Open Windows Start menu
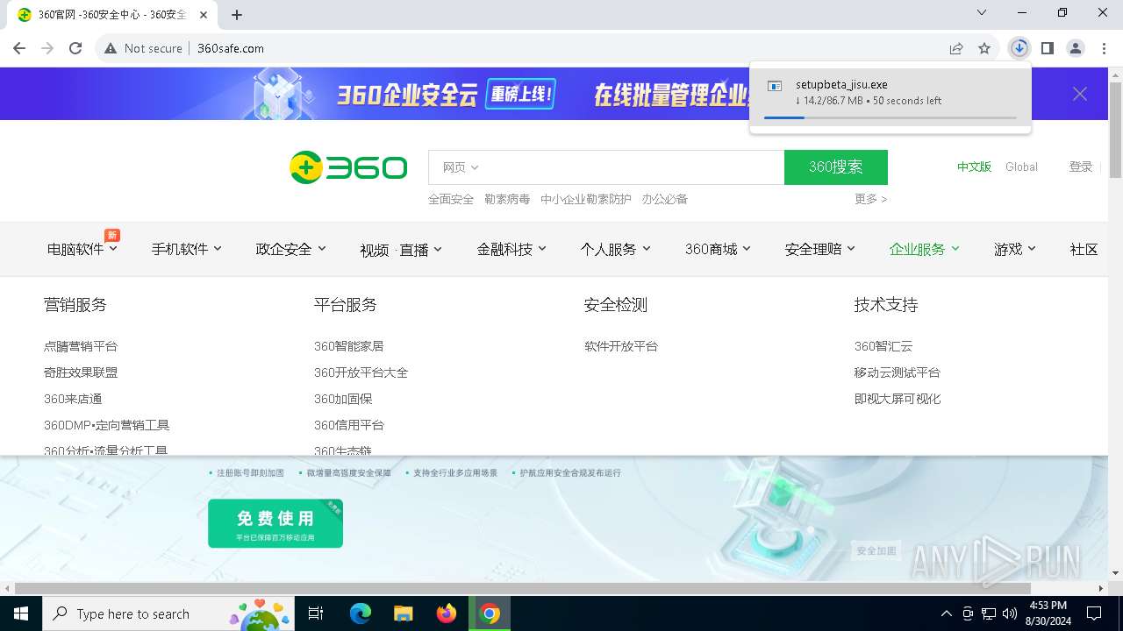 coord(20,613)
